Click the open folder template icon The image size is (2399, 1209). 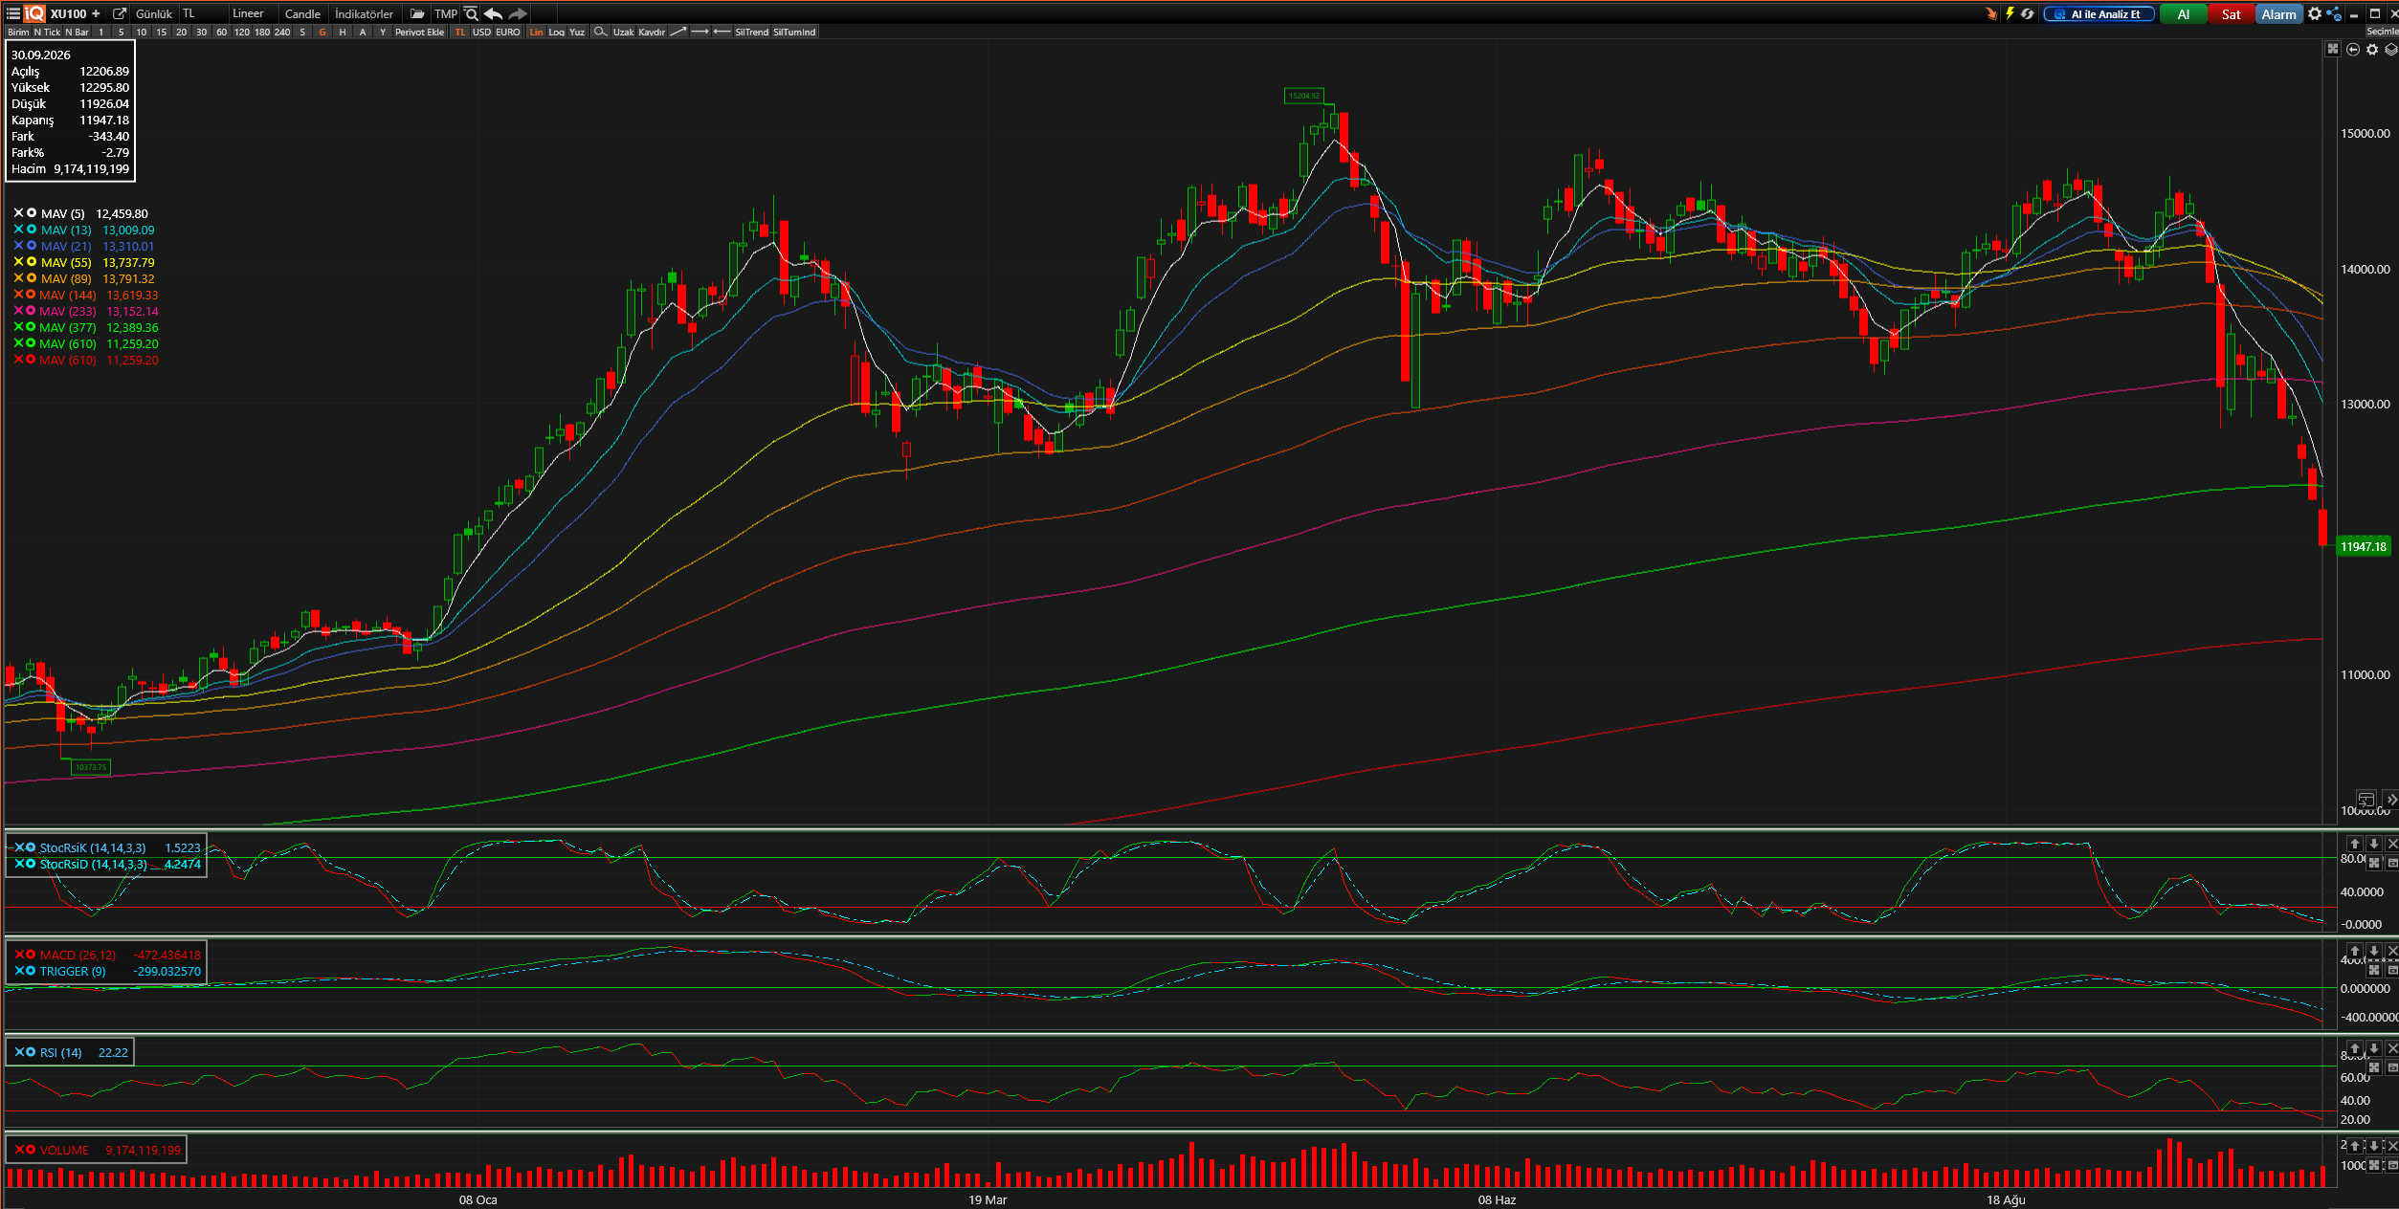click(x=417, y=13)
